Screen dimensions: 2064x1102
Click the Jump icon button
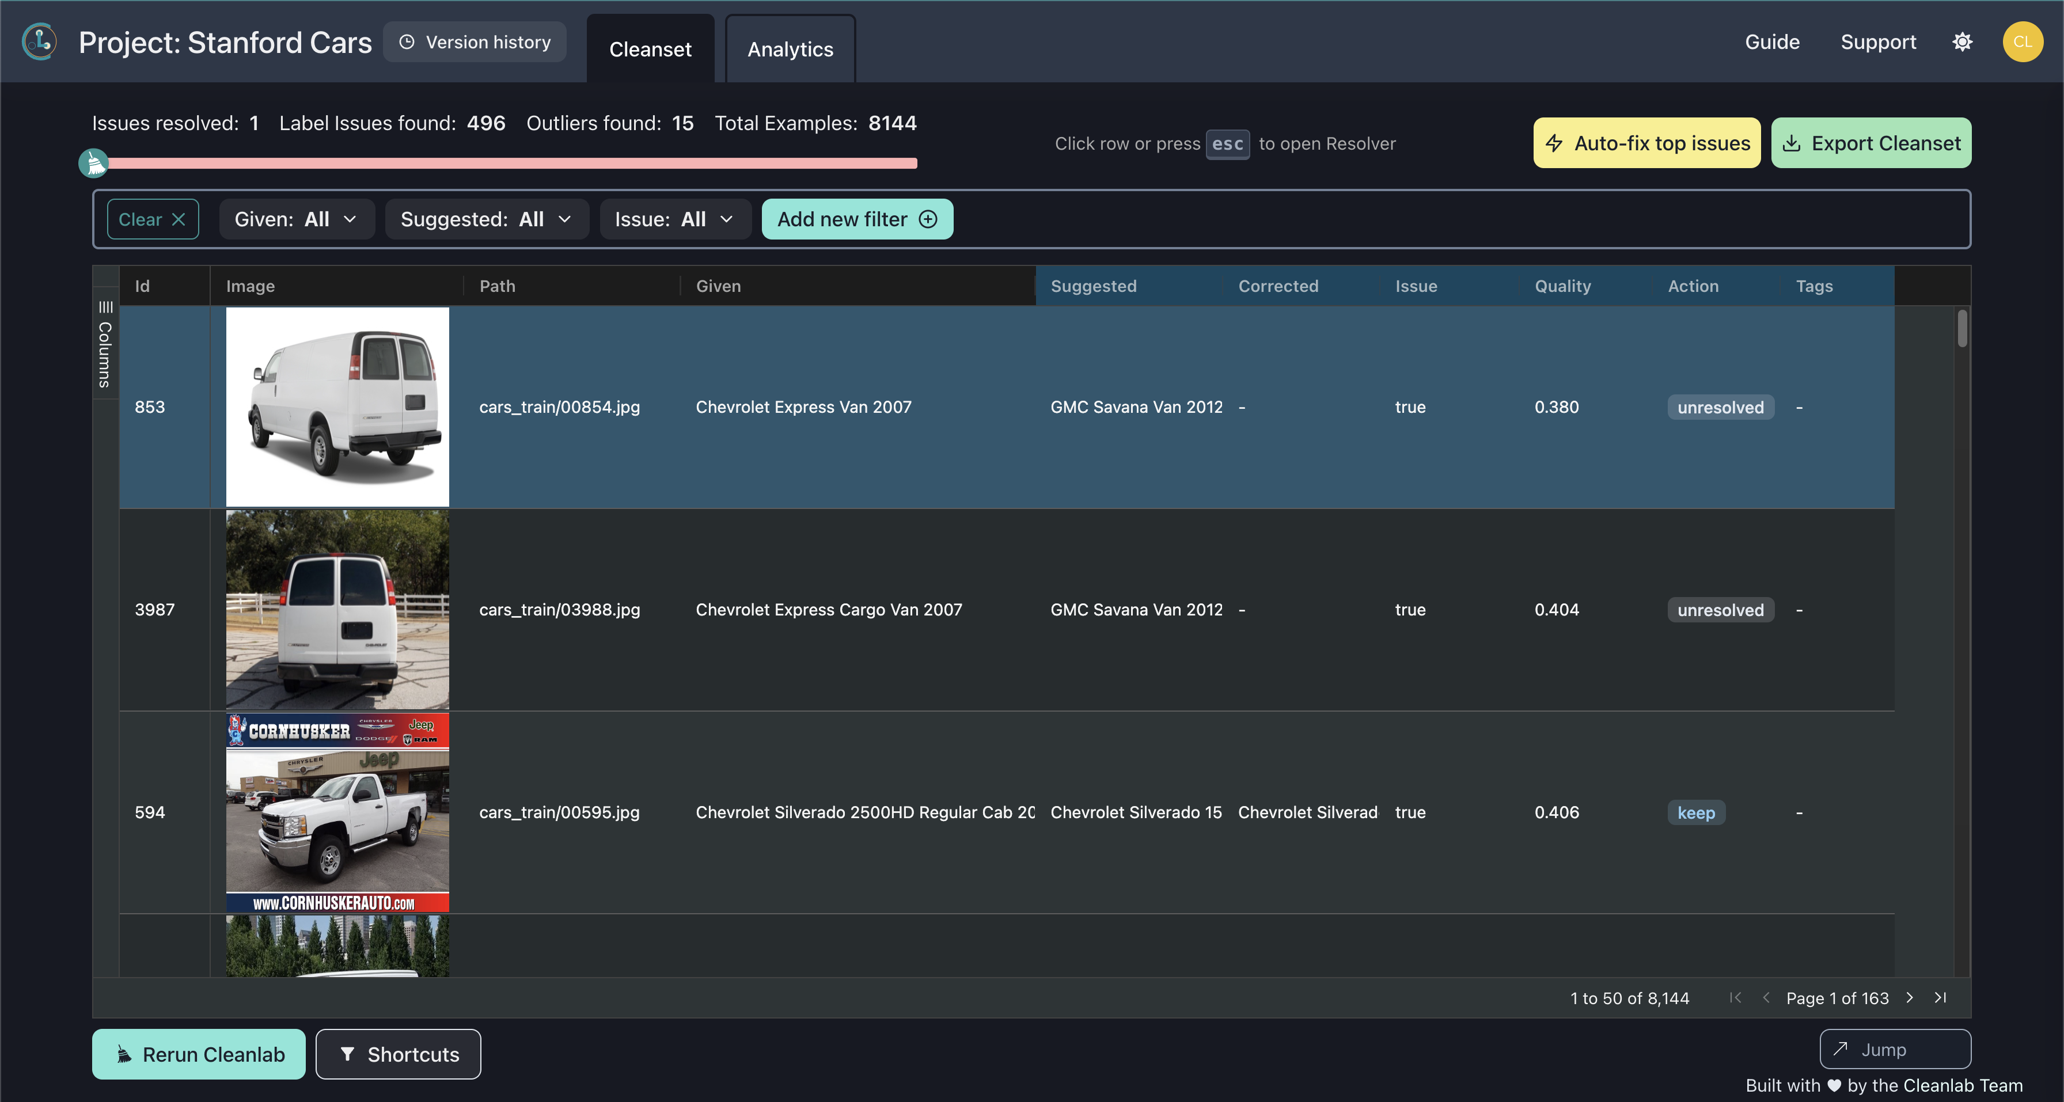click(x=1842, y=1049)
